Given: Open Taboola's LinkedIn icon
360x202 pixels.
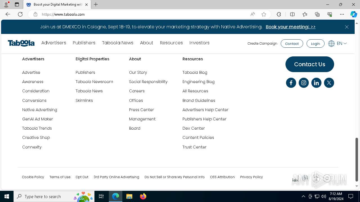Looking at the screenshot, I should click(316, 83).
